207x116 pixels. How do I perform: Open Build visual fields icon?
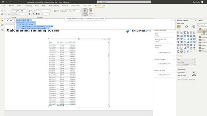pos(179,27)
